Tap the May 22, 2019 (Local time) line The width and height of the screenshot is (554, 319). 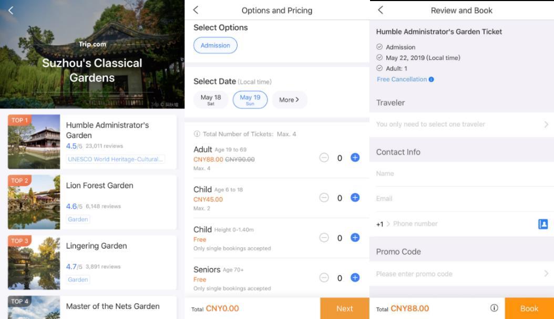point(423,58)
